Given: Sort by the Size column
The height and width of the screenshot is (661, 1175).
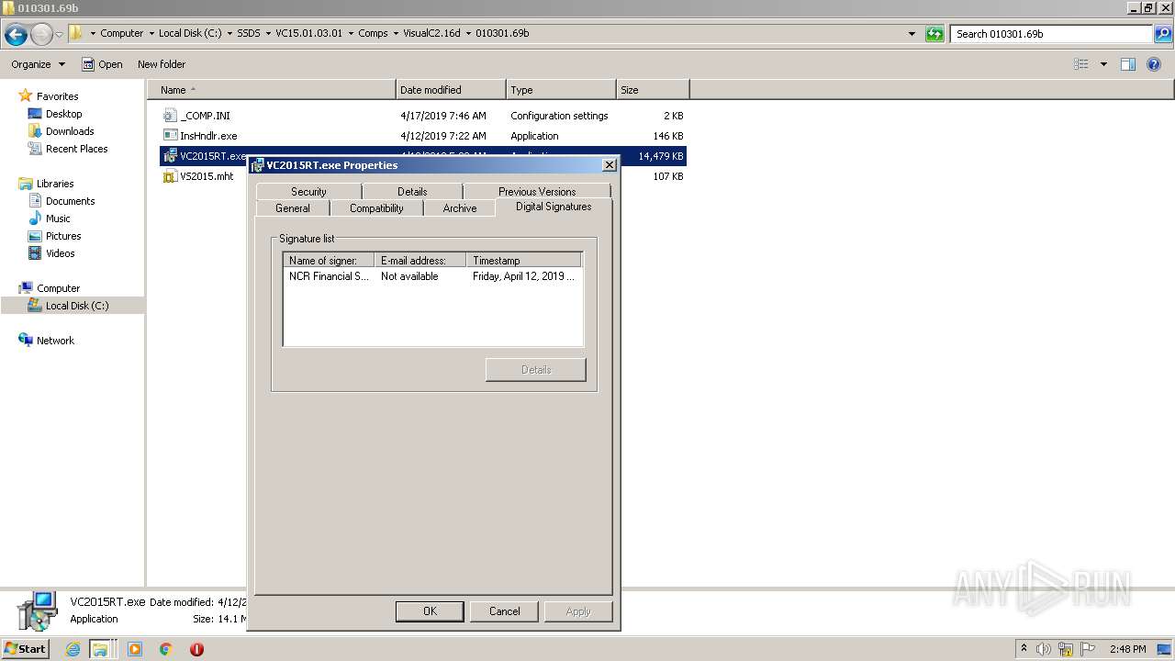Looking at the screenshot, I should coord(653,90).
